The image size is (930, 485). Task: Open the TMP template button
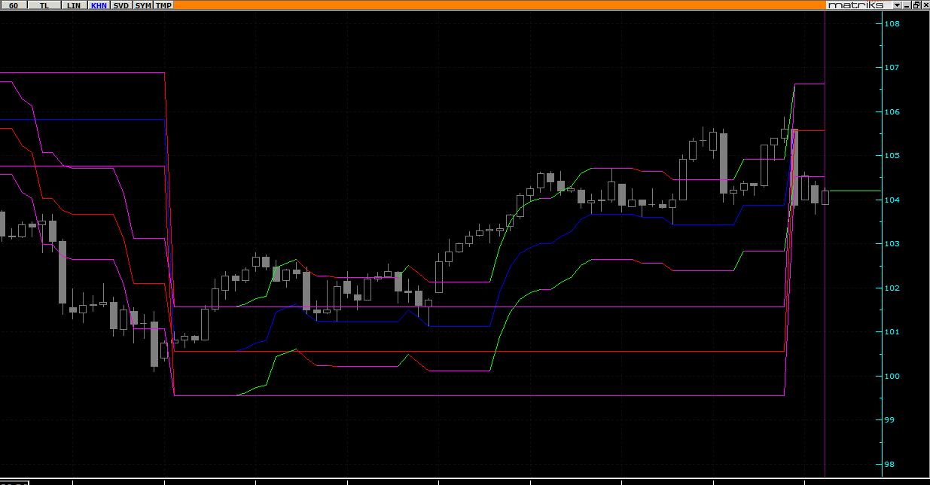pyautogui.click(x=163, y=5)
